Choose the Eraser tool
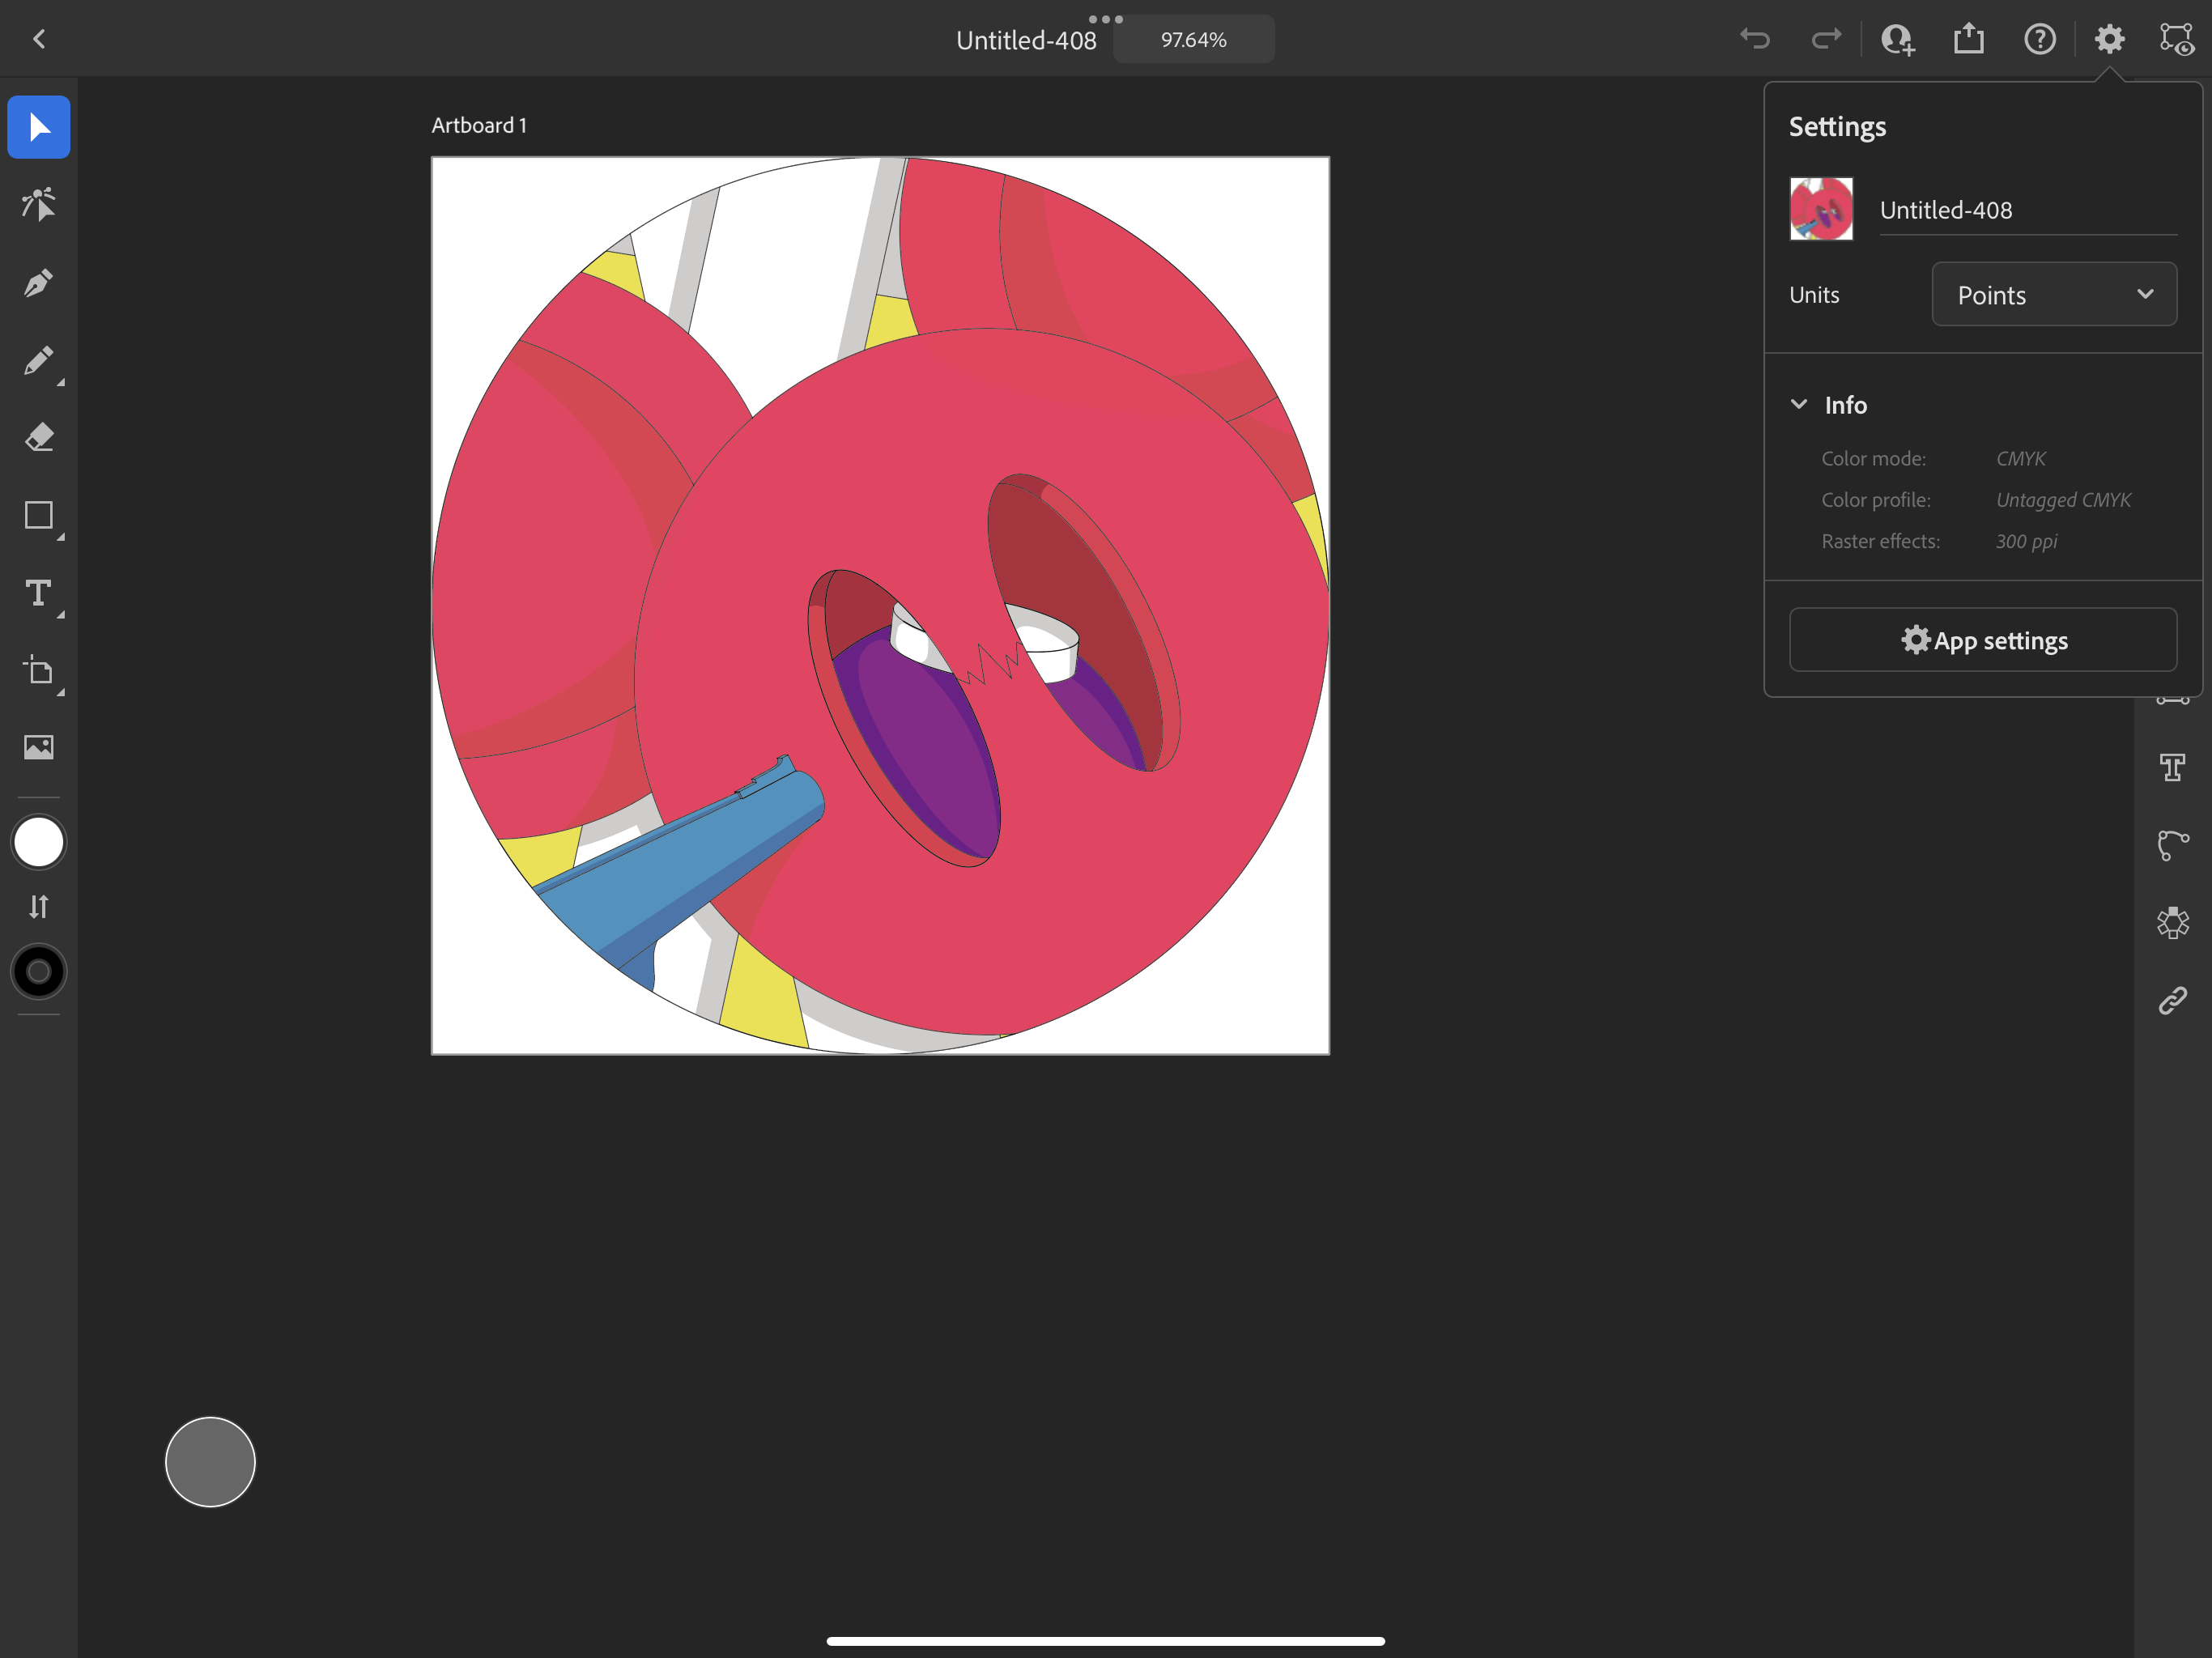Viewport: 2212px width, 1658px height. pos(38,437)
